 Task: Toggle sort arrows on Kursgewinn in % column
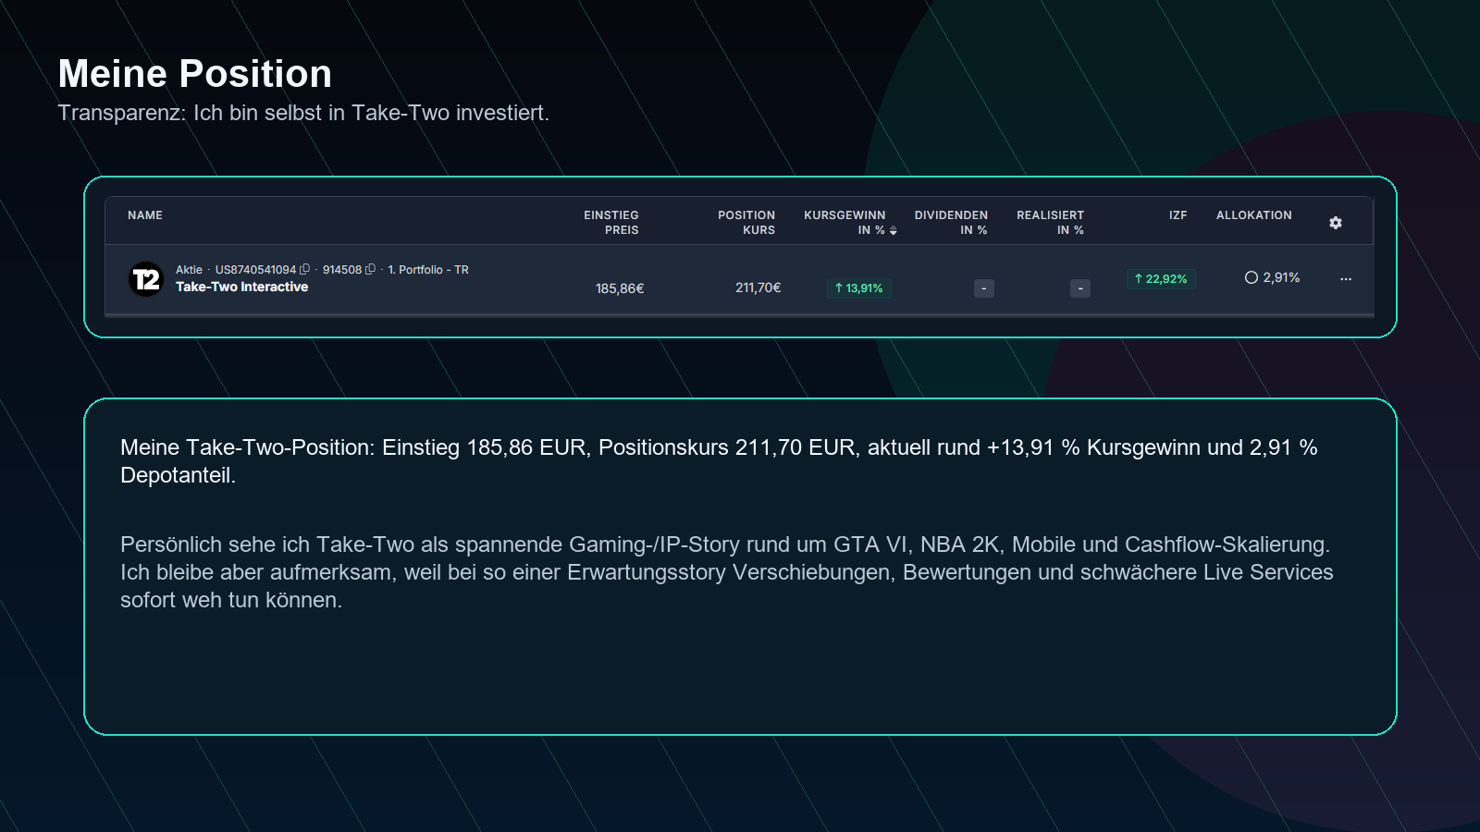click(894, 230)
